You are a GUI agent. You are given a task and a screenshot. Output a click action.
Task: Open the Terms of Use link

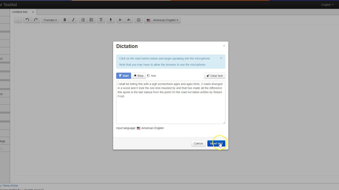click(10, 186)
